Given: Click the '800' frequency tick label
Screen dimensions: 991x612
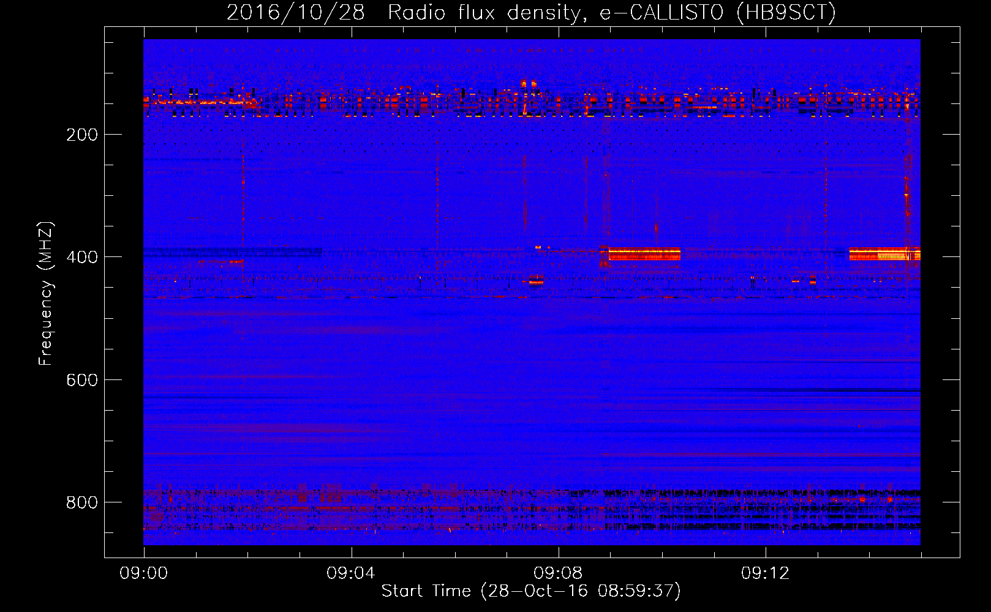Looking at the screenshot, I should (82, 502).
